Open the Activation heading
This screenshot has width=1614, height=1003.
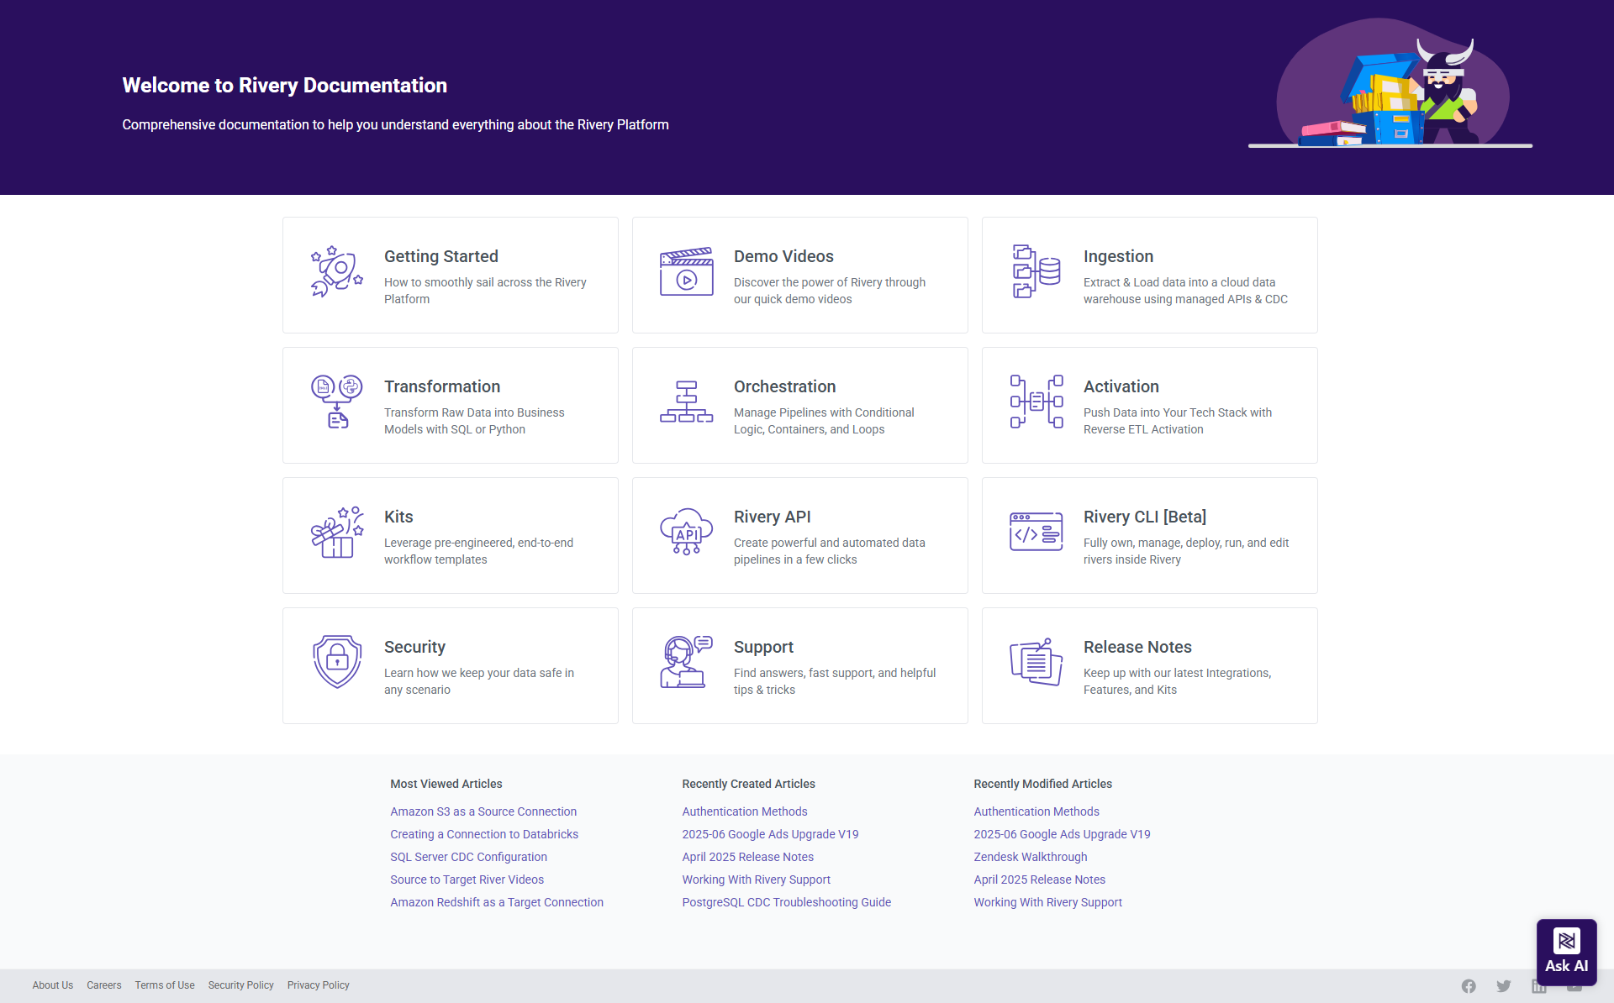[1121, 386]
